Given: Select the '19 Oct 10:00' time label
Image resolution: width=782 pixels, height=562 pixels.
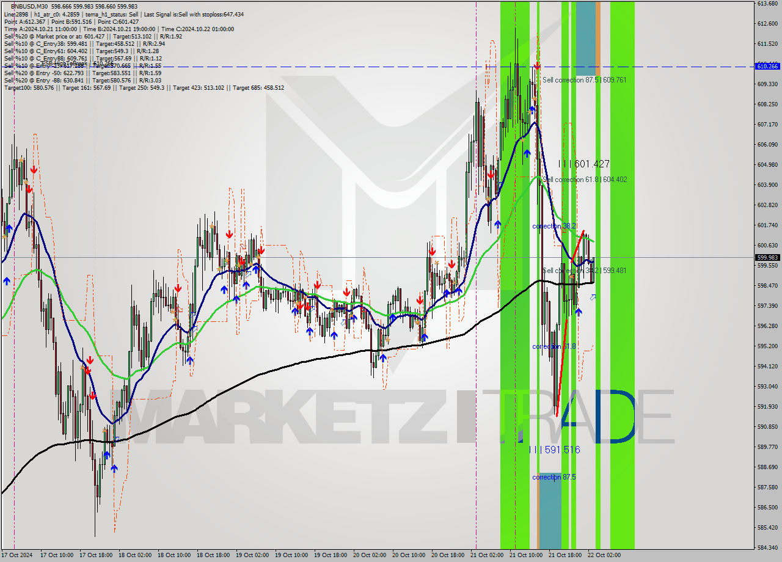Looking at the screenshot, I should click(x=291, y=556).
